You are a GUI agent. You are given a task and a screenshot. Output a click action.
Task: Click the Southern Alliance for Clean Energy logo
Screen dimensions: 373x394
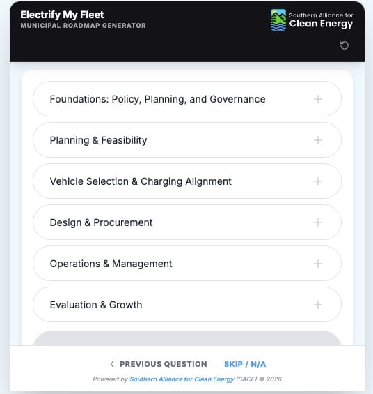312,20
